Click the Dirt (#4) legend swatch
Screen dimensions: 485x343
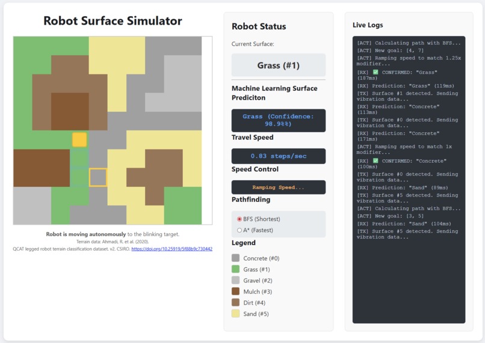pos(236,303)
